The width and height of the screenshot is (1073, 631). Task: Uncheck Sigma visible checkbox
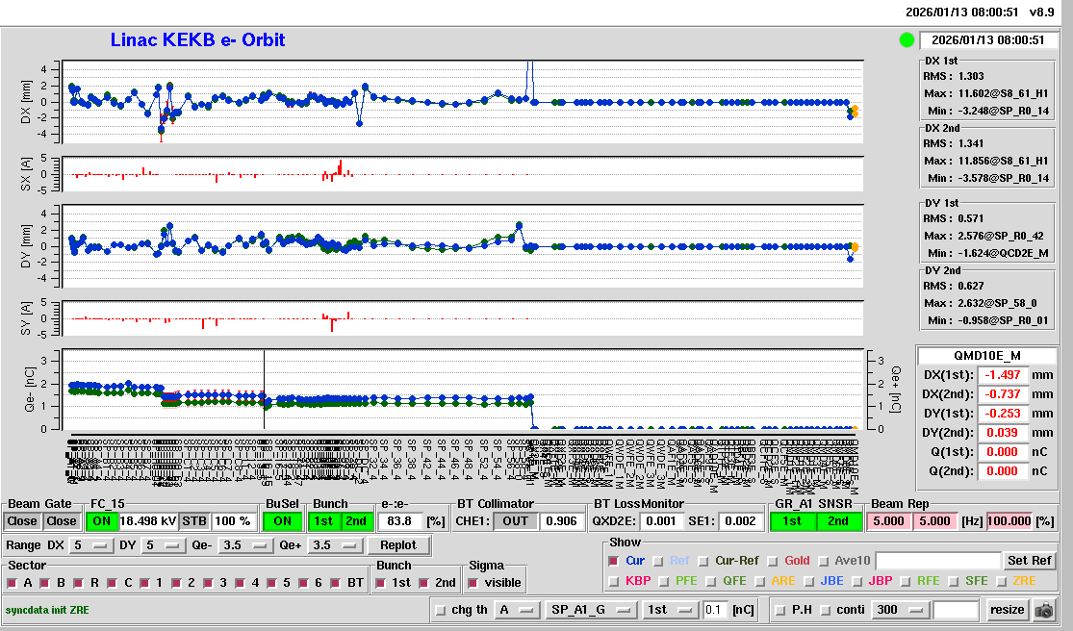coord(473,583)
